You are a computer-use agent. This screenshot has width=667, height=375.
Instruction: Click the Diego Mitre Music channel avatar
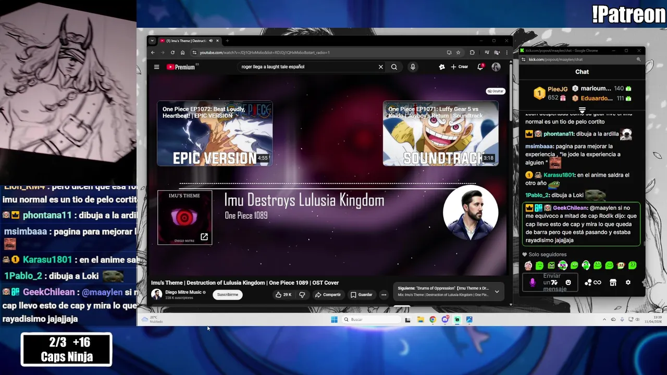(156, 295)
